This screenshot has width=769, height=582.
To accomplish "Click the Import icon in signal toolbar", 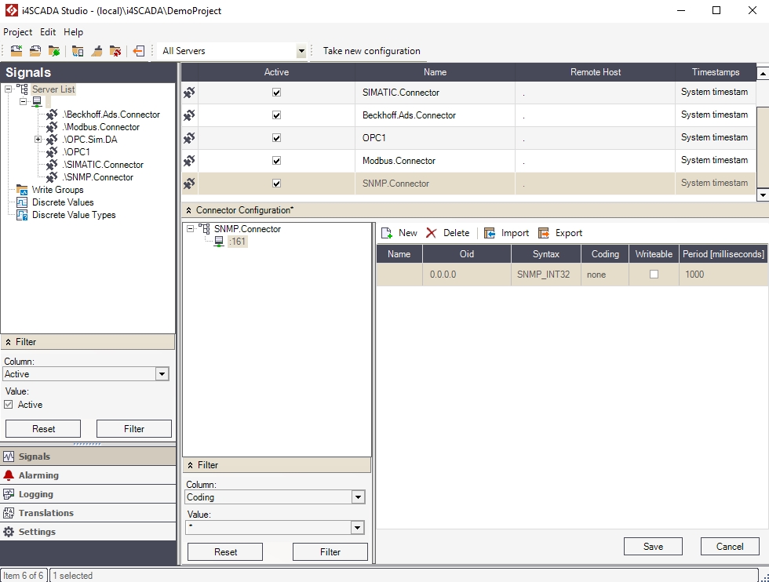I will pos(490,233).
